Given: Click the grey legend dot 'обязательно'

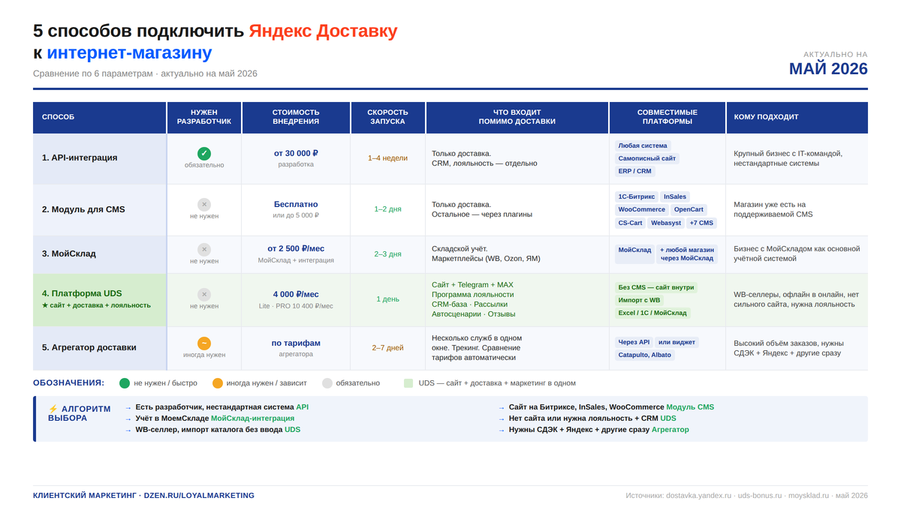Looking at the screenshot, I should [327, 383].
